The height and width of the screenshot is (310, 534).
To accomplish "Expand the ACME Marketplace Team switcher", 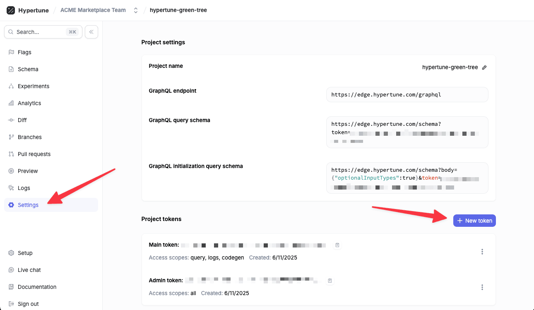I will click(135, 10).
